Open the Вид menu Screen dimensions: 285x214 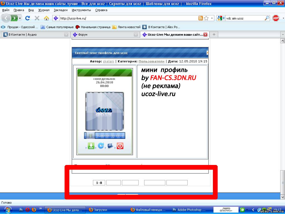(x=31, y=10)
